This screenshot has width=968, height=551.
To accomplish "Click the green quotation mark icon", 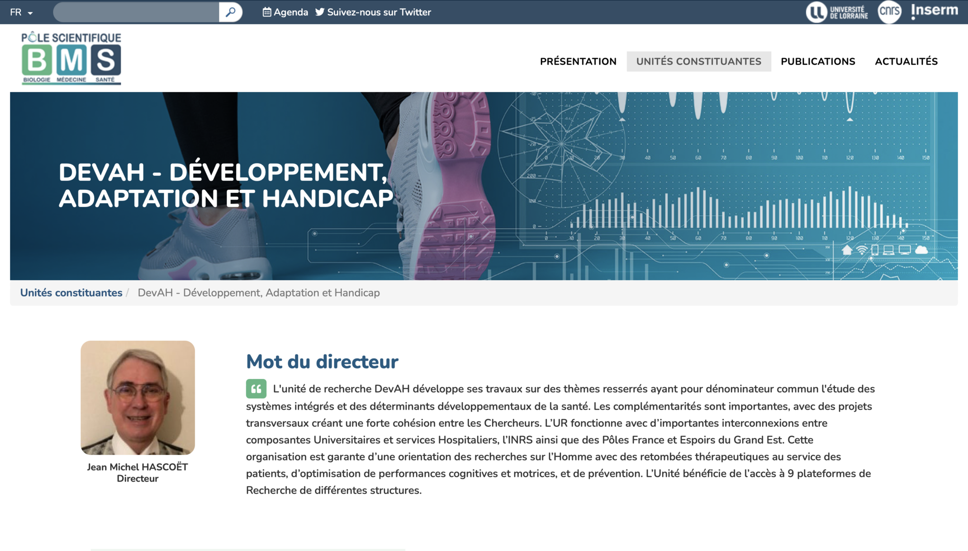I will click(x=256, y=389).
